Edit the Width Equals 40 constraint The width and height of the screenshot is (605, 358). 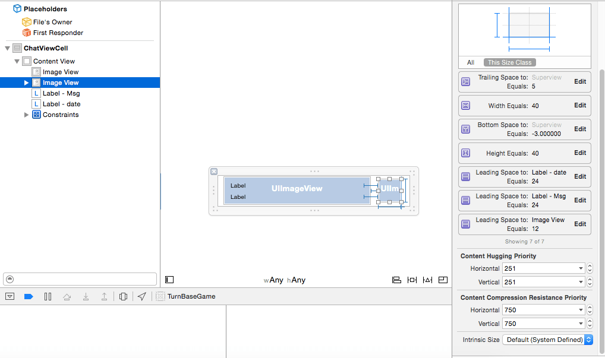point(580,105)
